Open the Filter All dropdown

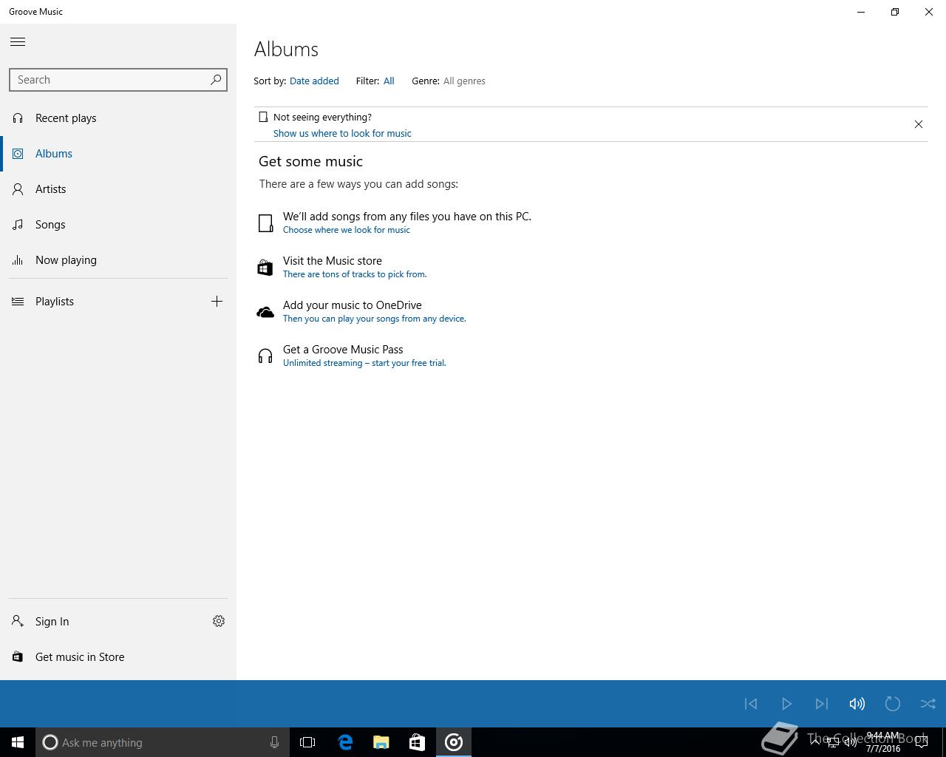point(389,81)
